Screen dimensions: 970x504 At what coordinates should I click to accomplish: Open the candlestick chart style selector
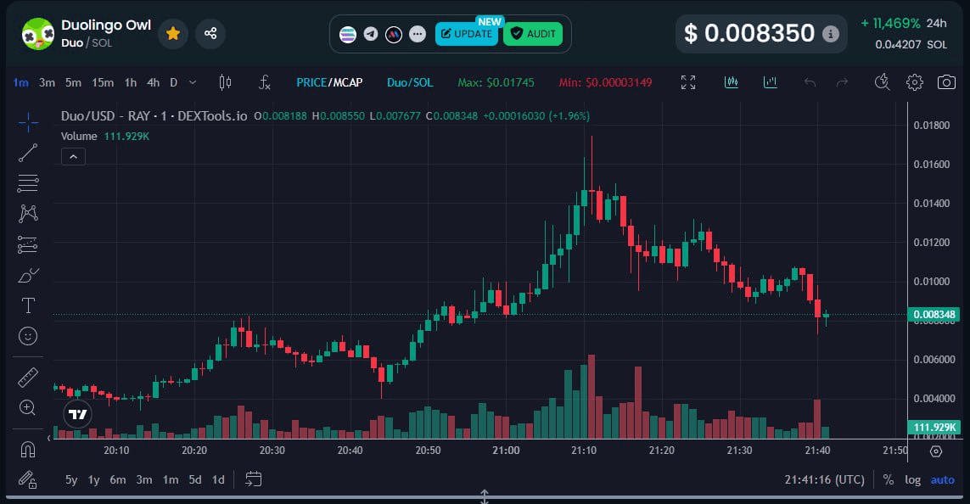click(225, 82)
